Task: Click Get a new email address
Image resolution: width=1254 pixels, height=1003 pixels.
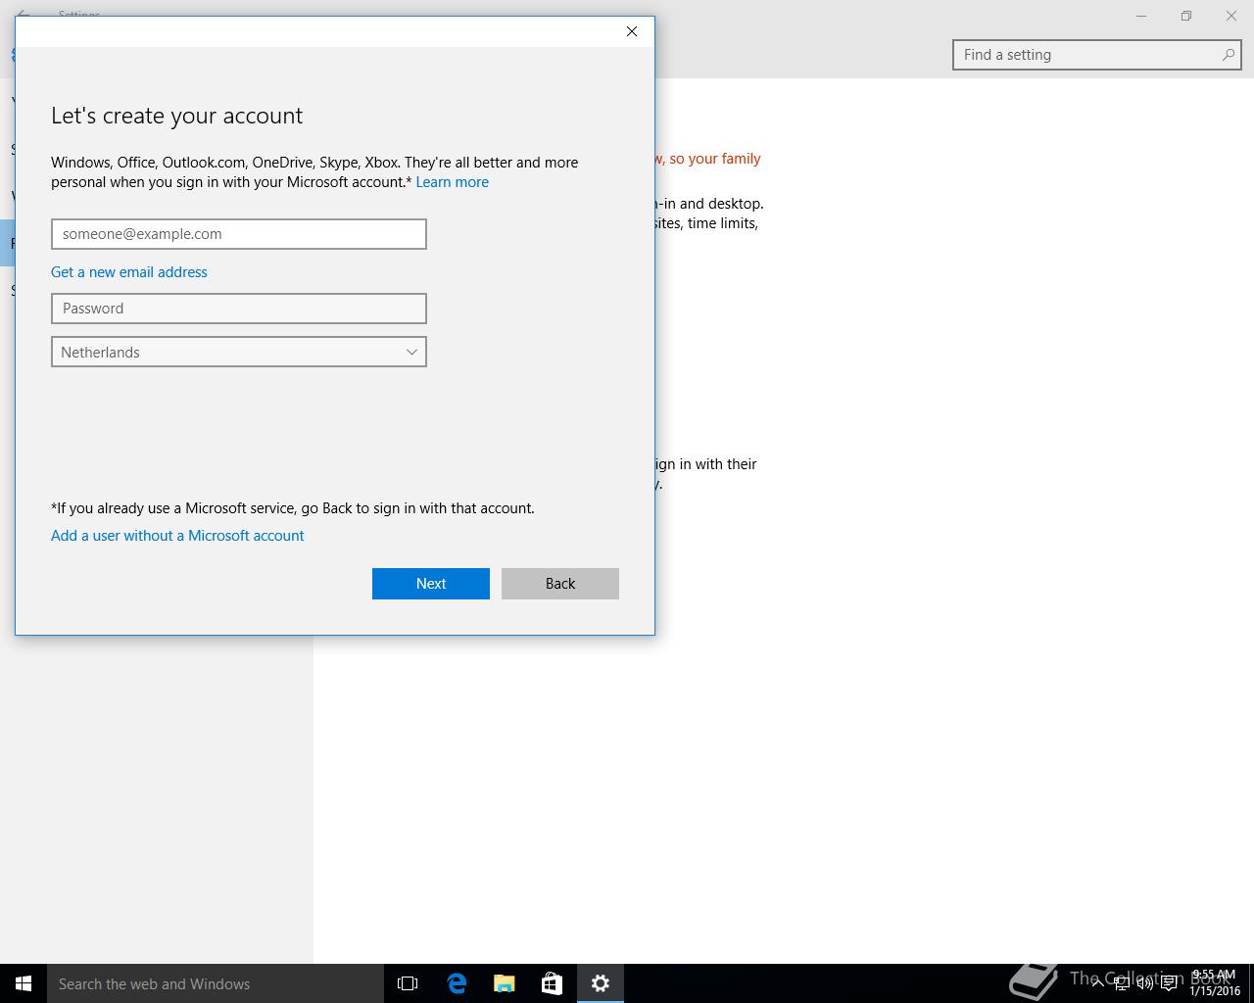Action: pos(129,272)
